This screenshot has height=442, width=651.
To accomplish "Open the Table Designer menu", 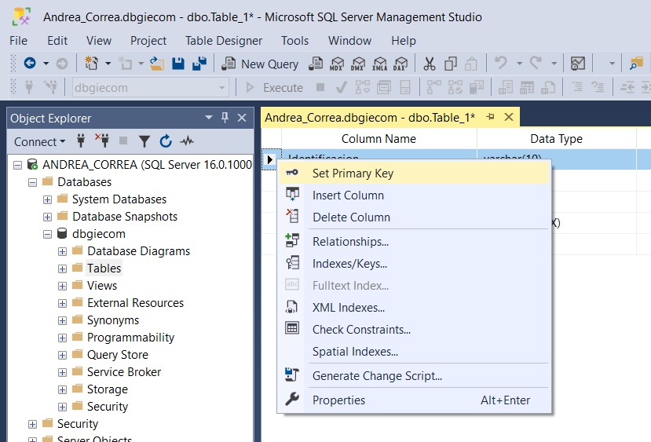I will [x=224, y=41].
